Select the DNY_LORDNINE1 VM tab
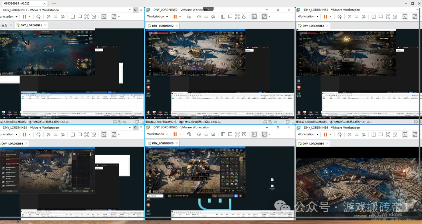Viewport: 422px width, 224px height. tap(31, 25)
